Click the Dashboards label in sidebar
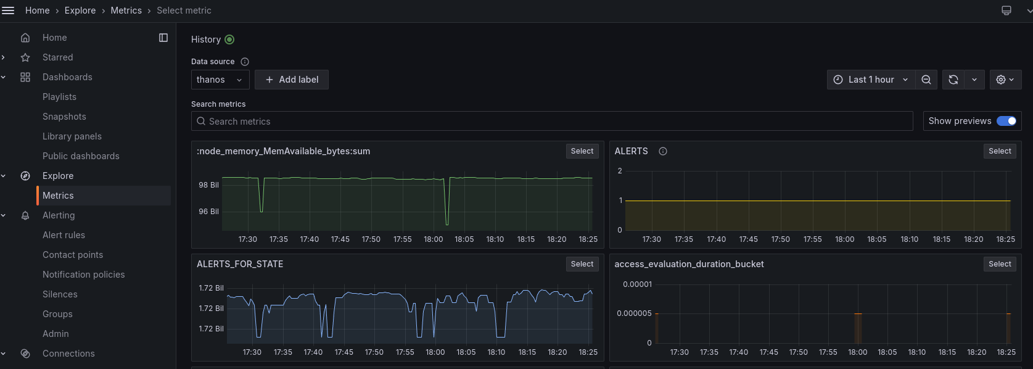Viewport: 1033px width, 369px height. coord(67,77)
